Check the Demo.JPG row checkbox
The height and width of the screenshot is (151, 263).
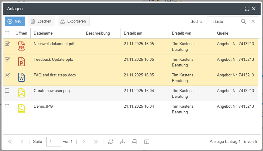(x=7, y=106)
